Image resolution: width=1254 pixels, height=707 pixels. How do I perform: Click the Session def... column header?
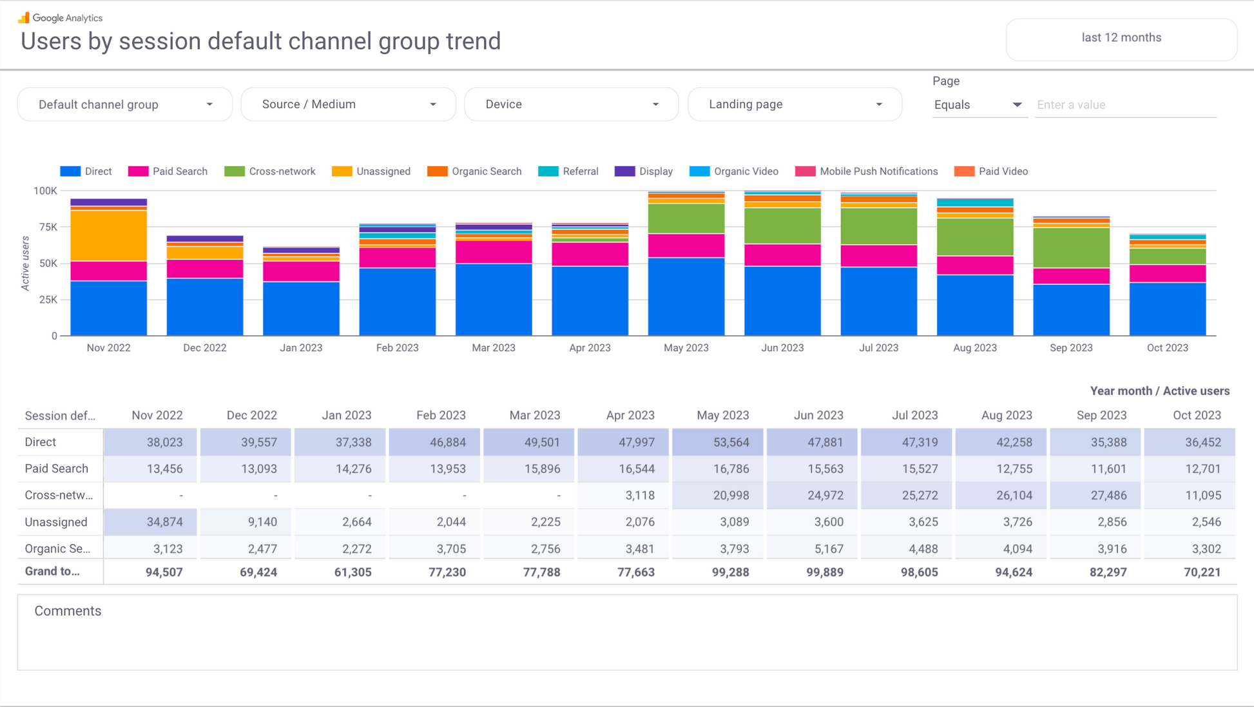(x=60, y=416)
